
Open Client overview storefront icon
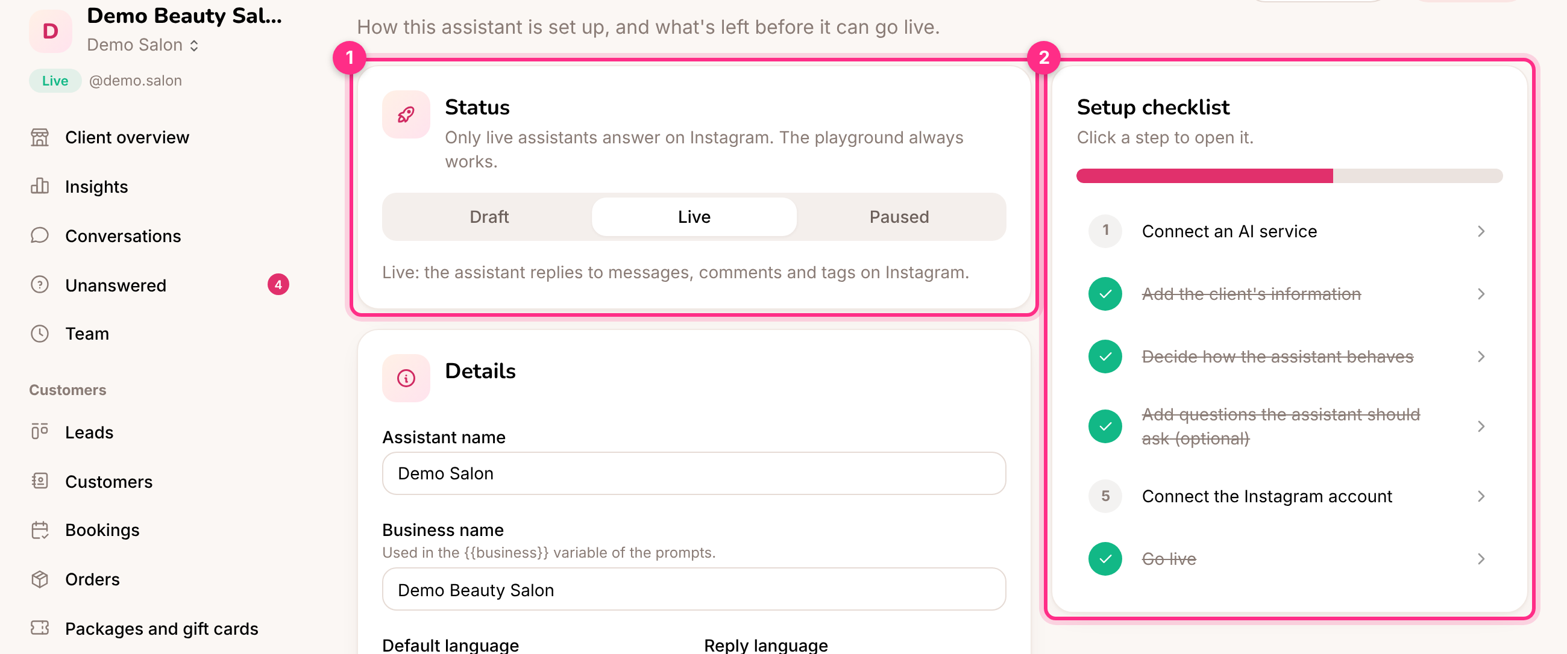click(x=40, y=137)
